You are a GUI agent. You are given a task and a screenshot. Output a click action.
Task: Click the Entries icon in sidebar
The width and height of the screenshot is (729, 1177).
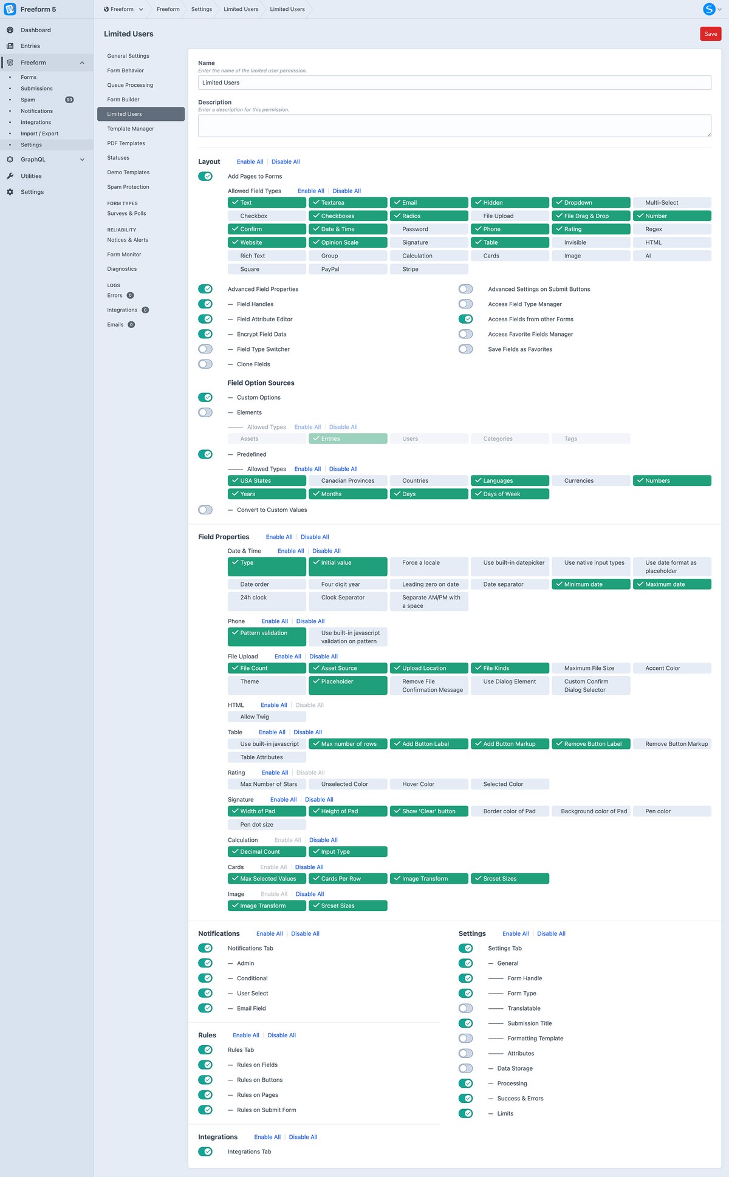click(x=10, y=46)
